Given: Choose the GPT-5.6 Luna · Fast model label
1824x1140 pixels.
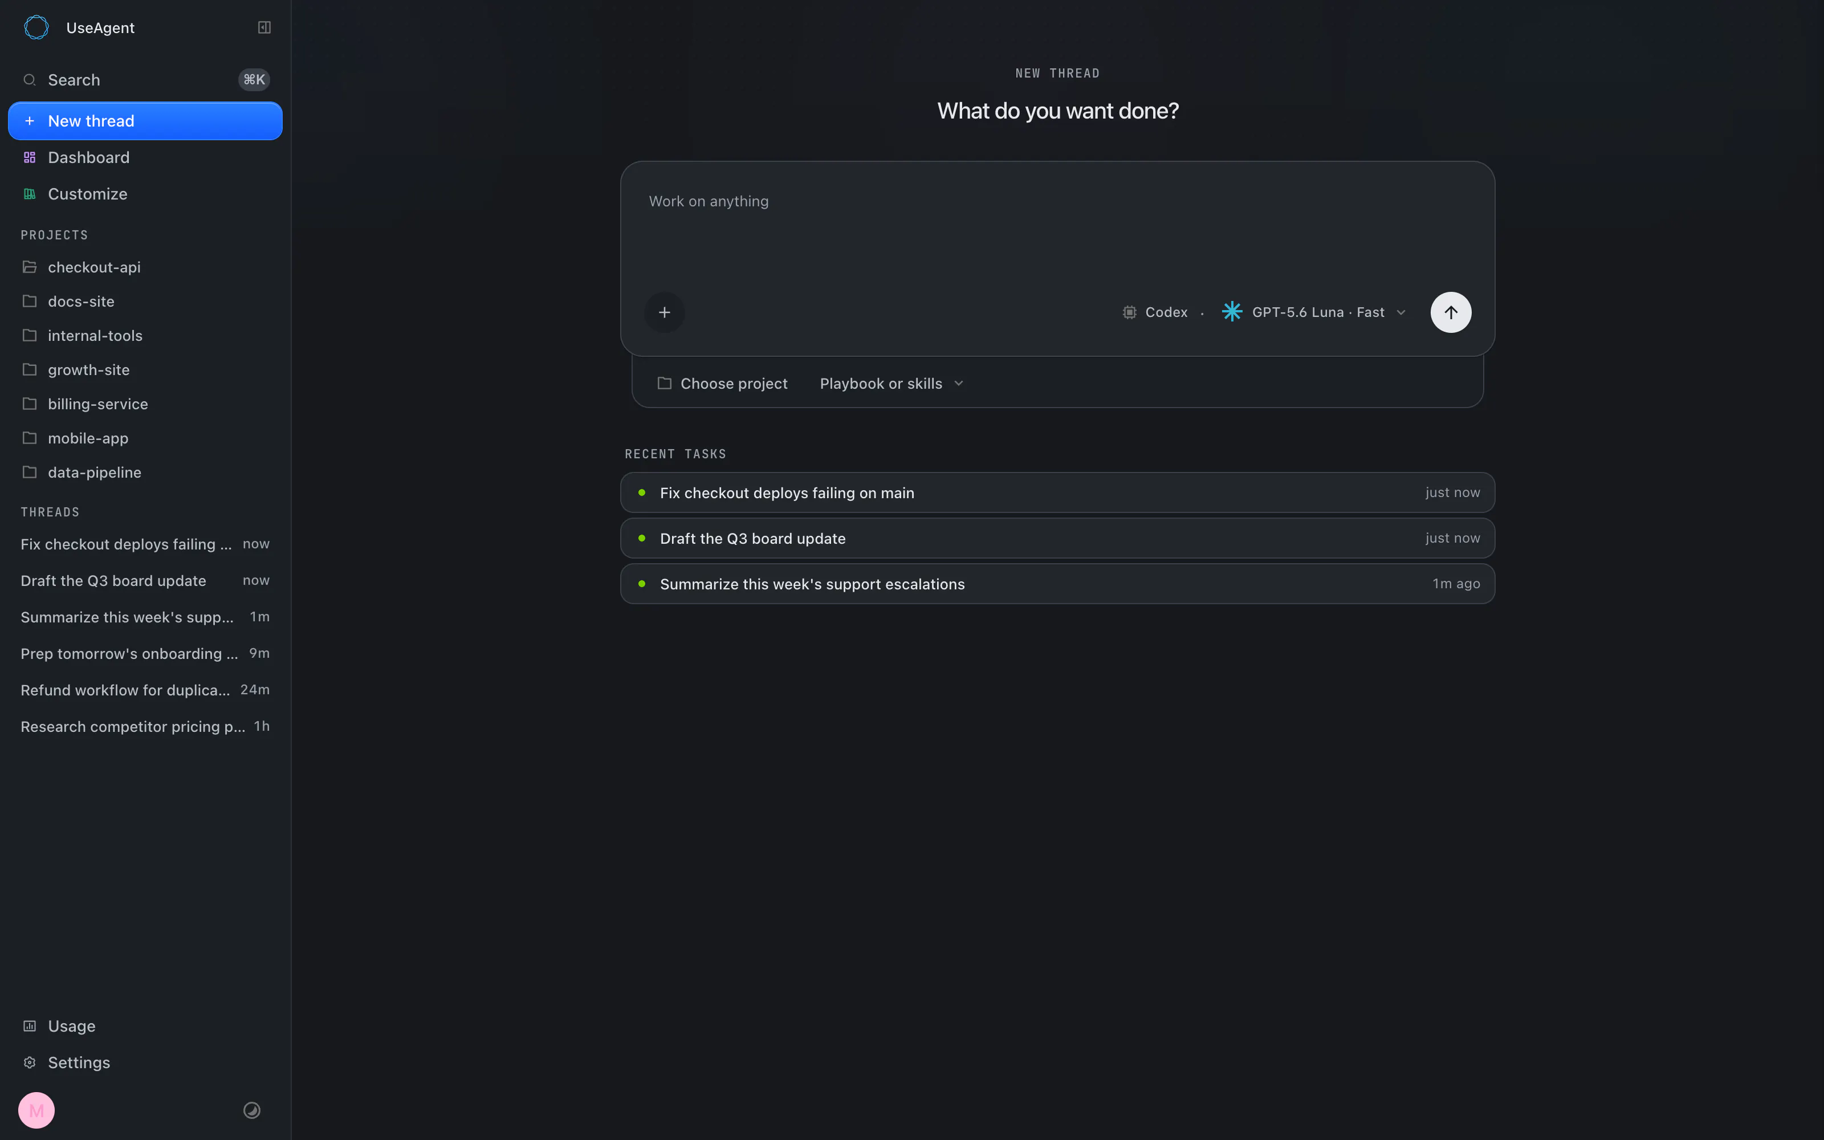Looking at the screenshot, I should (1317, 312).
